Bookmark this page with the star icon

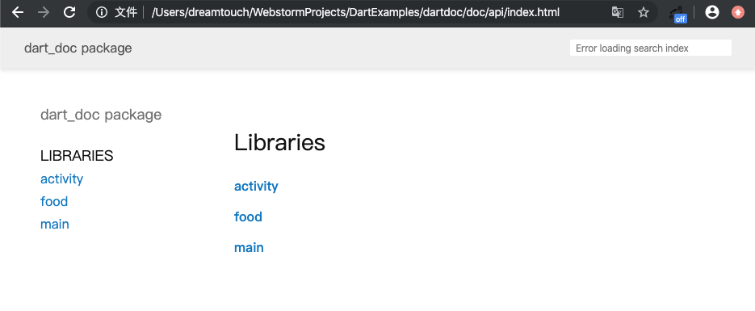[644, 12]
